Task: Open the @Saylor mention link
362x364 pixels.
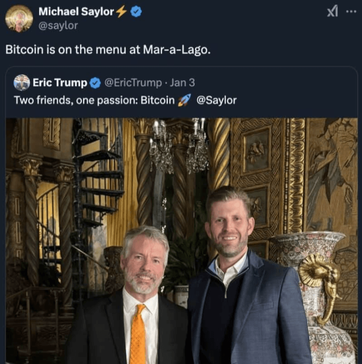Action: (x=217, y=100)
